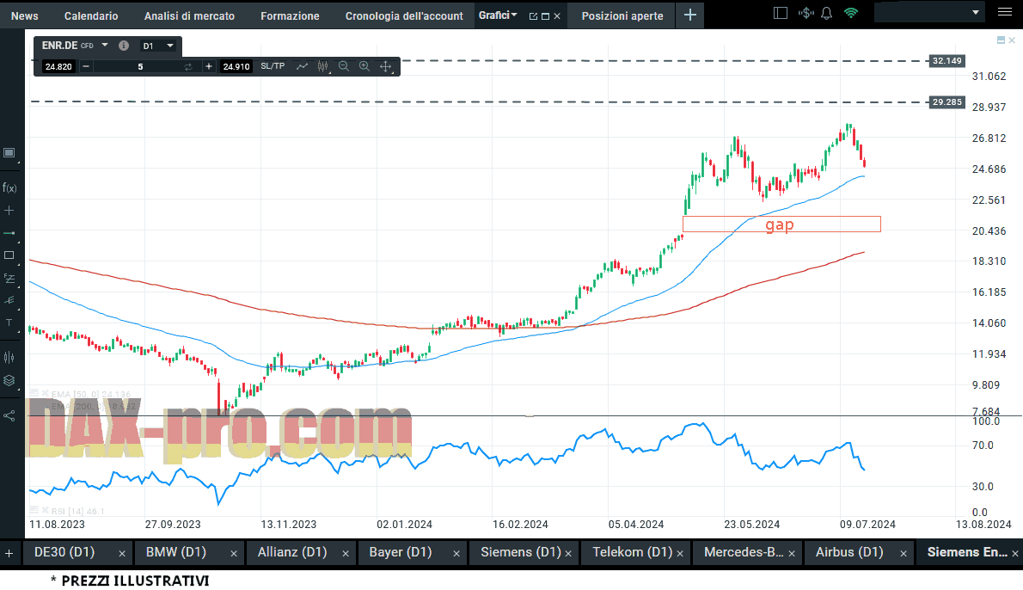The width and height of the screenshot is (1023, 590).
Task: Open the Calendario tab
Action: click(91, 15)
